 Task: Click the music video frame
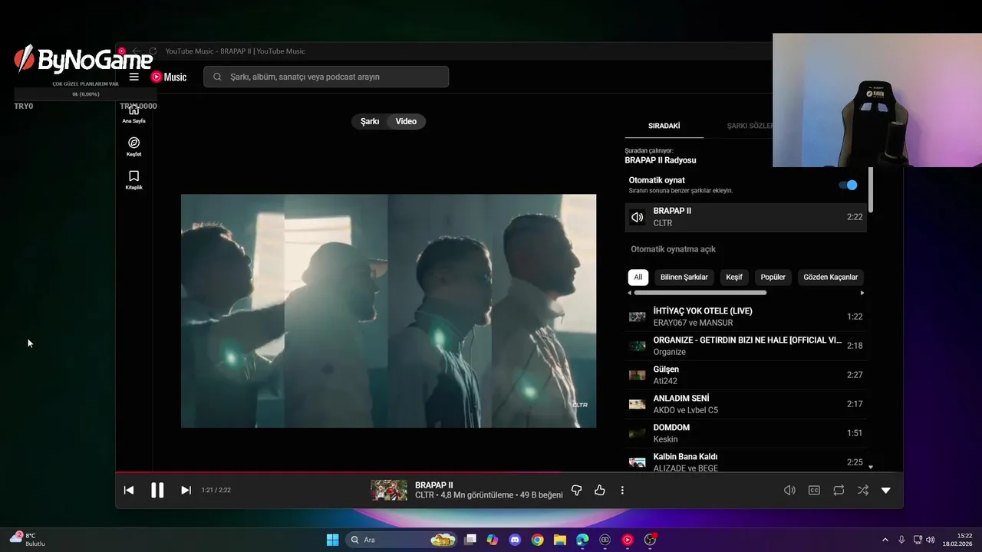388,310
